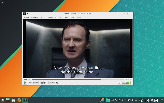Image resolution: width=164 pixels, height=103 pixels.
Task: Open panel settings grid at bottom right
Action: (x=162, y=100)
